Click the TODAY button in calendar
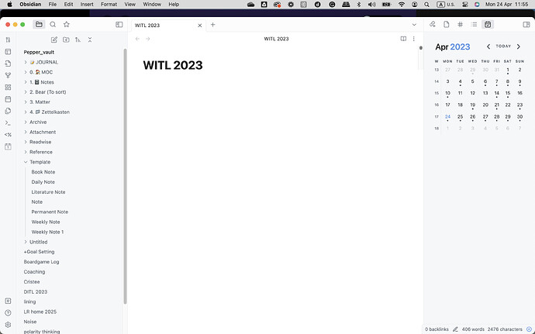Image resolution: width=535 pixels, height=334 pixels. [x=503, y=46]
